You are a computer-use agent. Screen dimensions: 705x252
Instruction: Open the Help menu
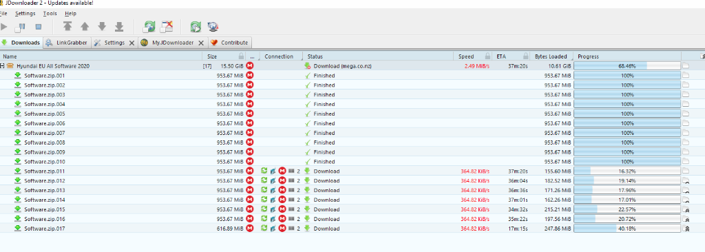click(x=71, y=14)
